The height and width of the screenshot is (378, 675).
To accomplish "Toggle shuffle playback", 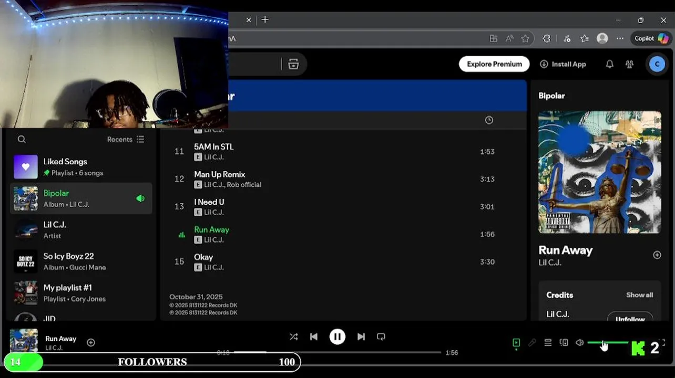I will point(293,337).
